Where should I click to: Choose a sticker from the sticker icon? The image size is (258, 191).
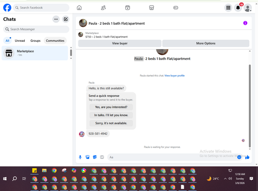point(95,157)
